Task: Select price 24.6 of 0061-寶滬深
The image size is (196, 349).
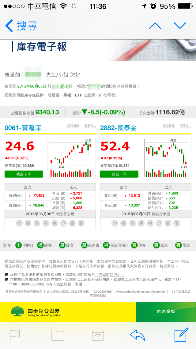Action: point(20,146)
